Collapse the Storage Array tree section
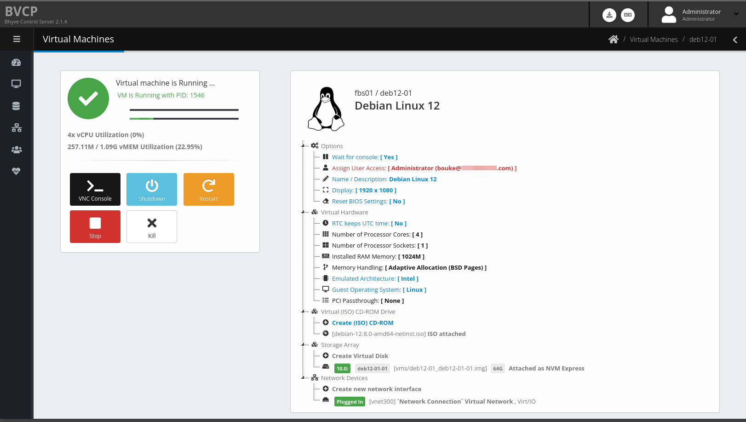This screenshot has width=746, height=422. (x=303, y=345)
